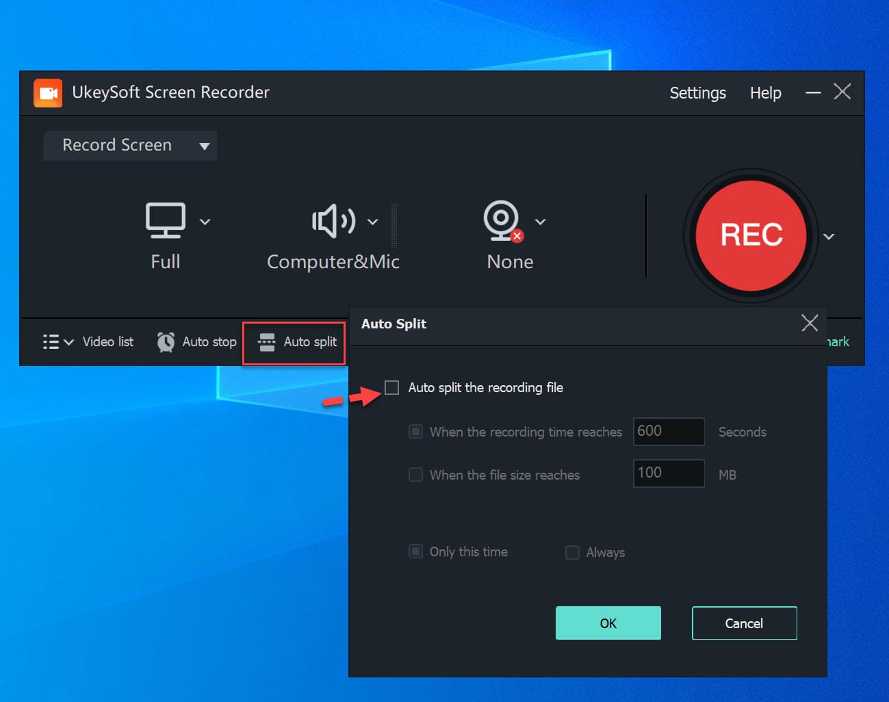The width and height of the screenshot is (889, 702).
Task: Click the MB unit label
Action: tap(727, 475)
